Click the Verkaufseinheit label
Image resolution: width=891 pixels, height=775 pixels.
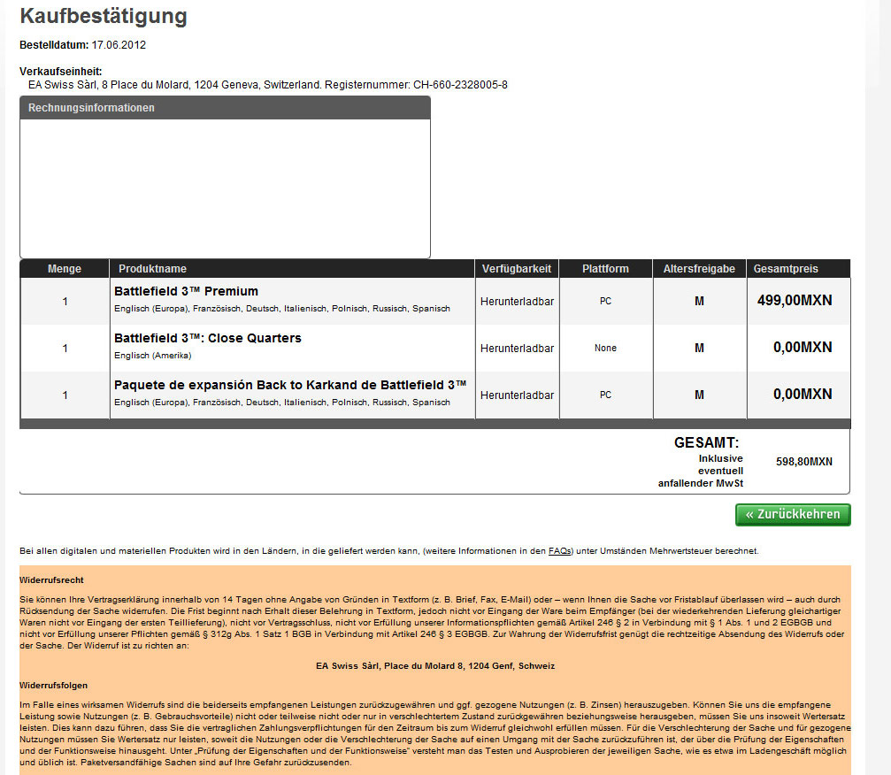[x=61, y=72]
